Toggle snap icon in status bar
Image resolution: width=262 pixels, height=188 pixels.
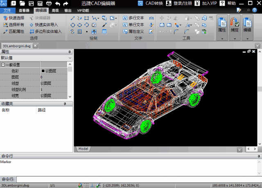coord(80,185)
